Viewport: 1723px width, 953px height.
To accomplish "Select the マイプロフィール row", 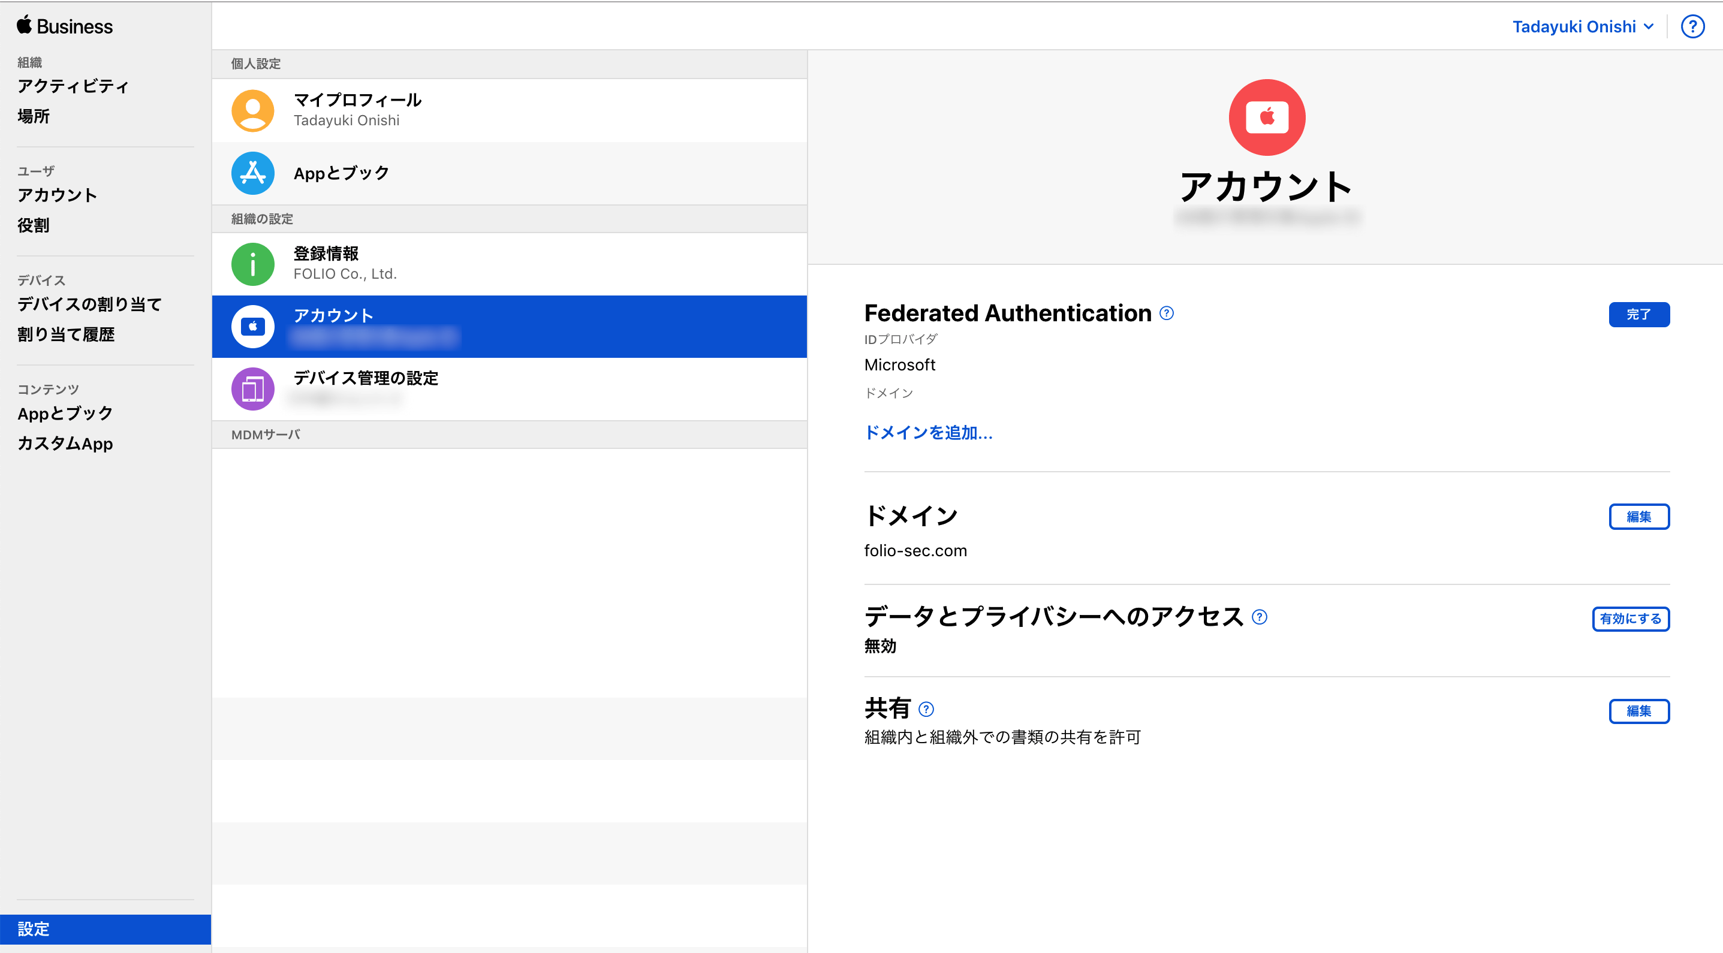I will (x=509, y=110).
